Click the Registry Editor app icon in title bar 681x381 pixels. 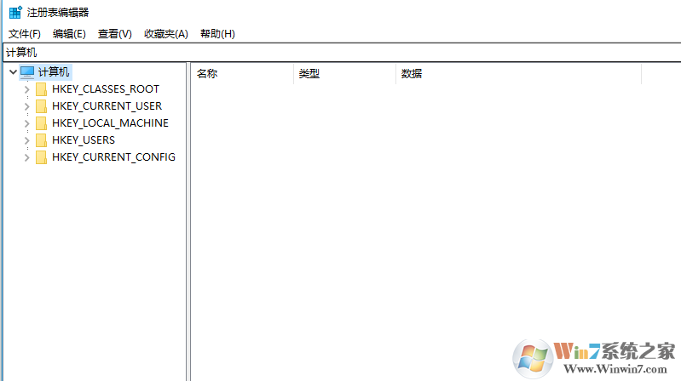[15, 13]
